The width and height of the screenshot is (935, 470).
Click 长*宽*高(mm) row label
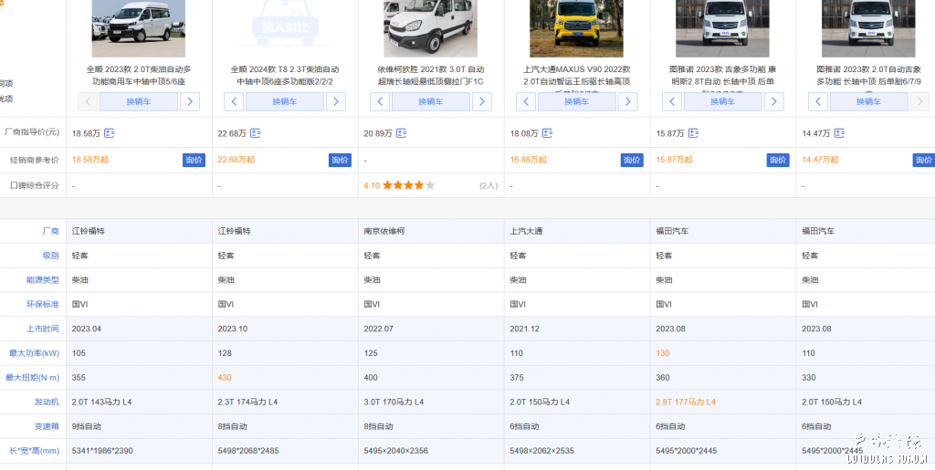coord(35,451)
